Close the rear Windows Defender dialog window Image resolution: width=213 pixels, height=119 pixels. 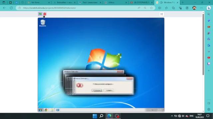[120, 71]
